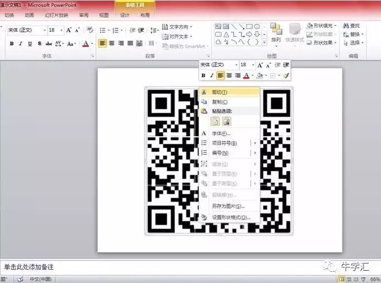This screenshot has height=283, width=381.
Task: Click the Underline button in the ribbon
Action: click(x=30, y=44)
